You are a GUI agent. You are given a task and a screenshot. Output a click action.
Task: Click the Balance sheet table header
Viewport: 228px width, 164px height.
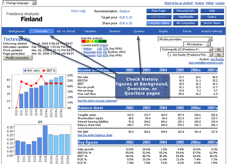(x=148, y=108)
